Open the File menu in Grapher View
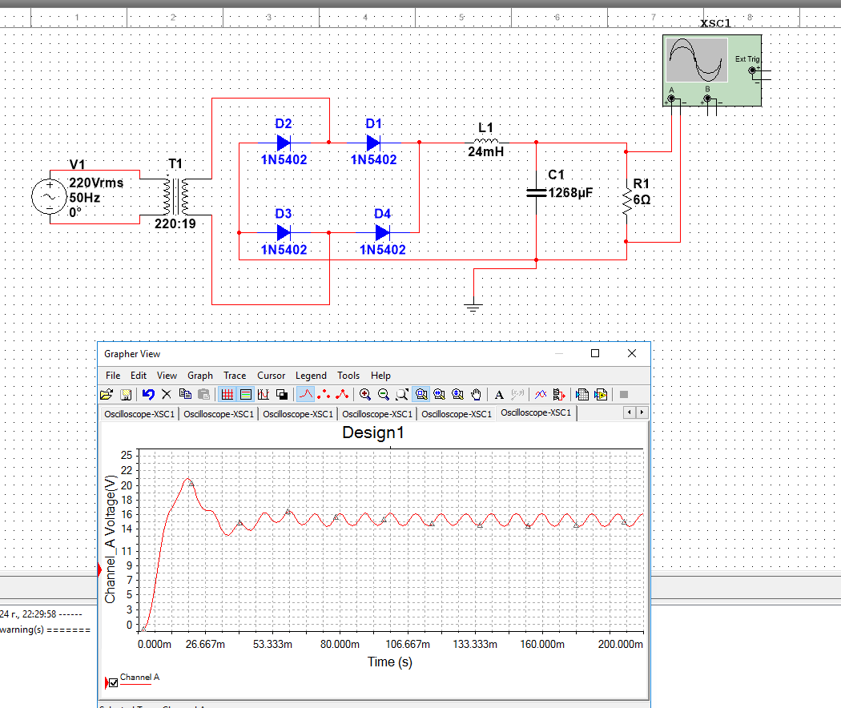This screenshot has height=708, width=841. (x=113, y=376)
